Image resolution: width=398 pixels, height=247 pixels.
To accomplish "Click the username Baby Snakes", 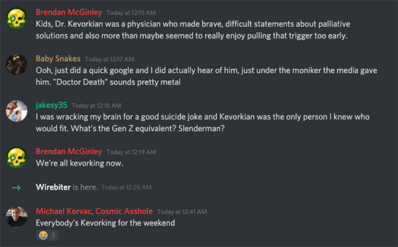I will tap(58, 58).
